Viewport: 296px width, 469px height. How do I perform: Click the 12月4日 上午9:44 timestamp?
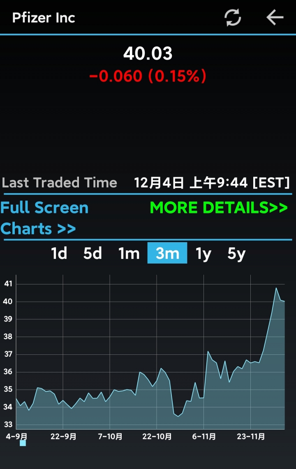click(x=212, y=183)
